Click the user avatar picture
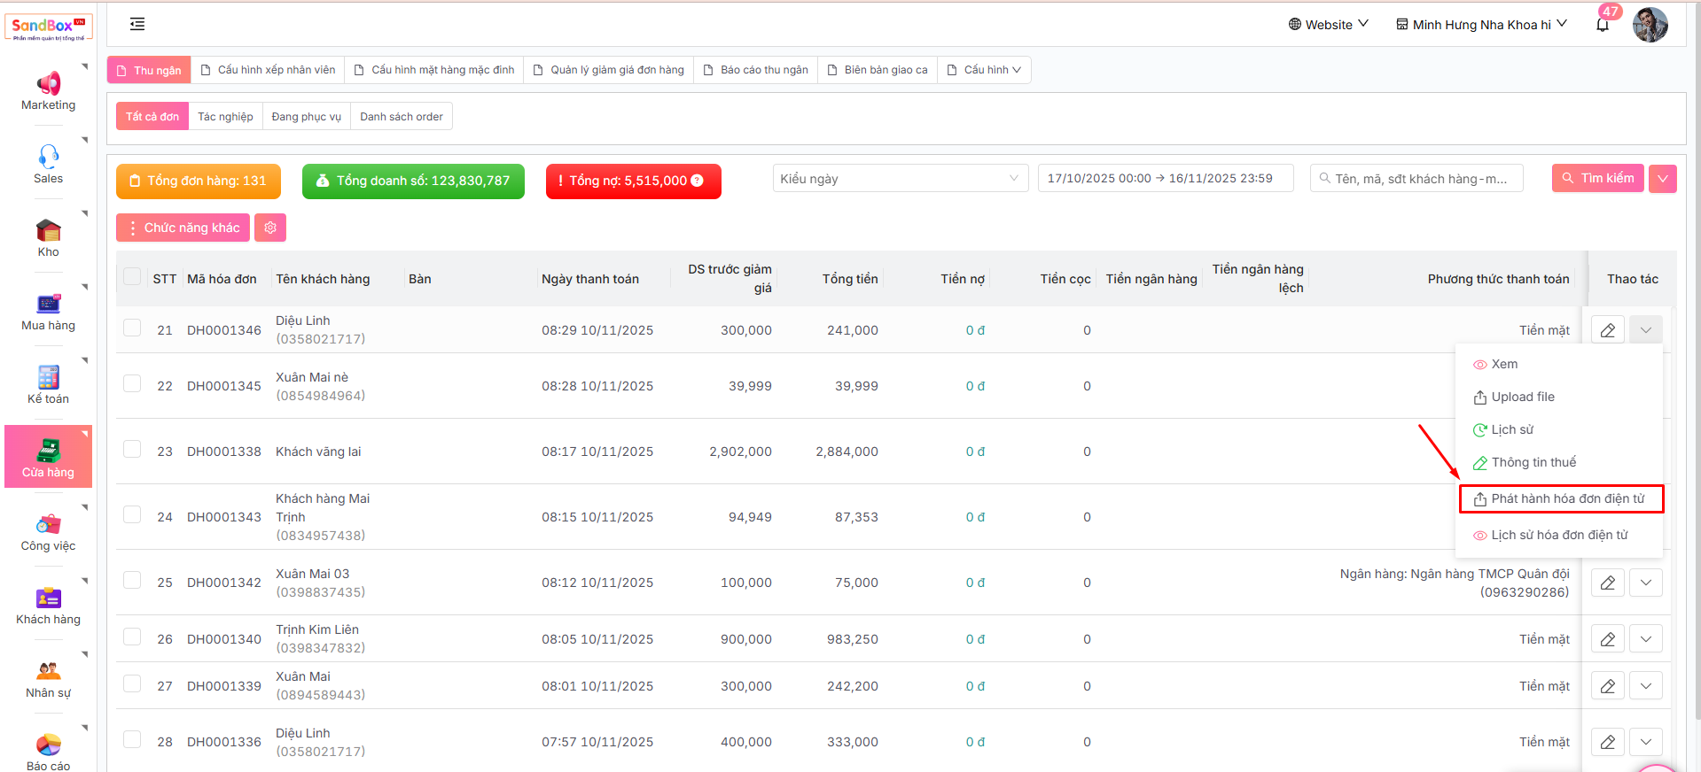The height and width of the screenshot is (772, 1701). click(x=1650, y=25)
